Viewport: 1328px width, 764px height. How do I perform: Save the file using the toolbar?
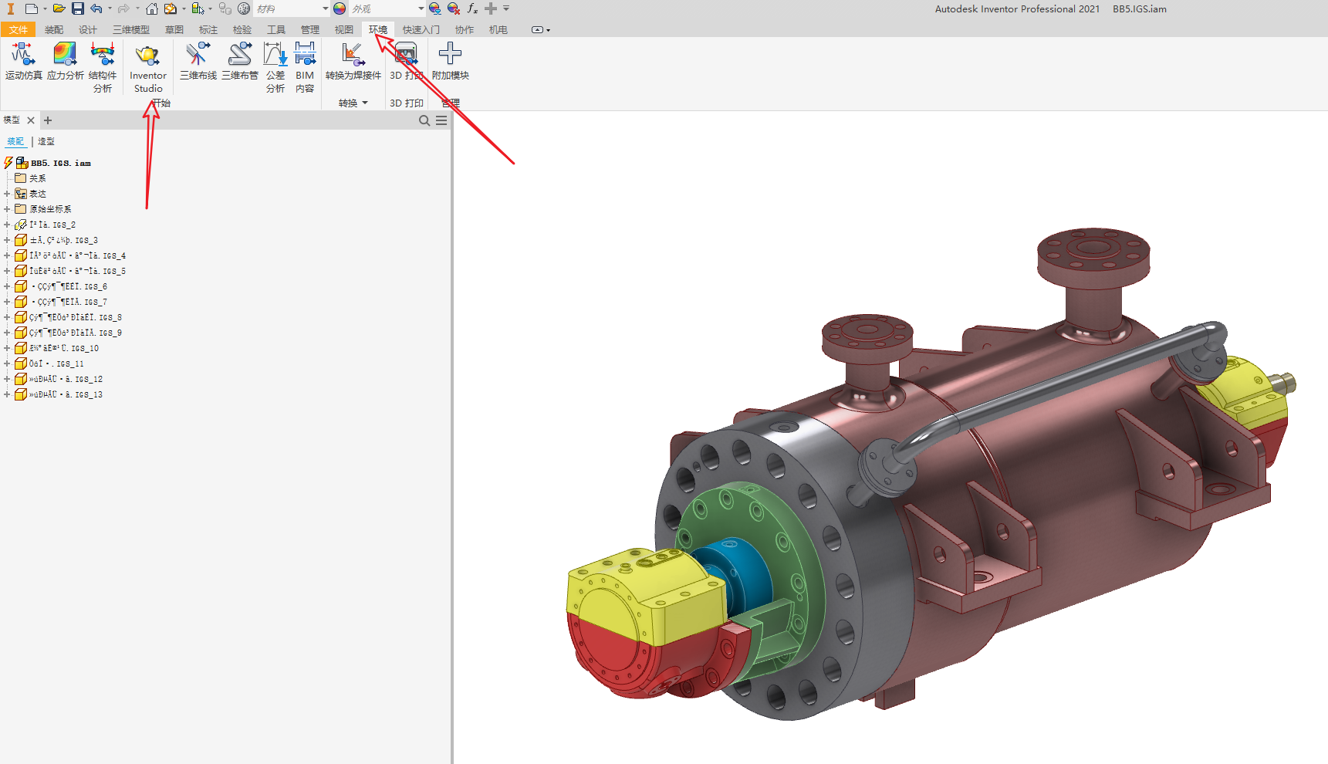coord(78,8)
